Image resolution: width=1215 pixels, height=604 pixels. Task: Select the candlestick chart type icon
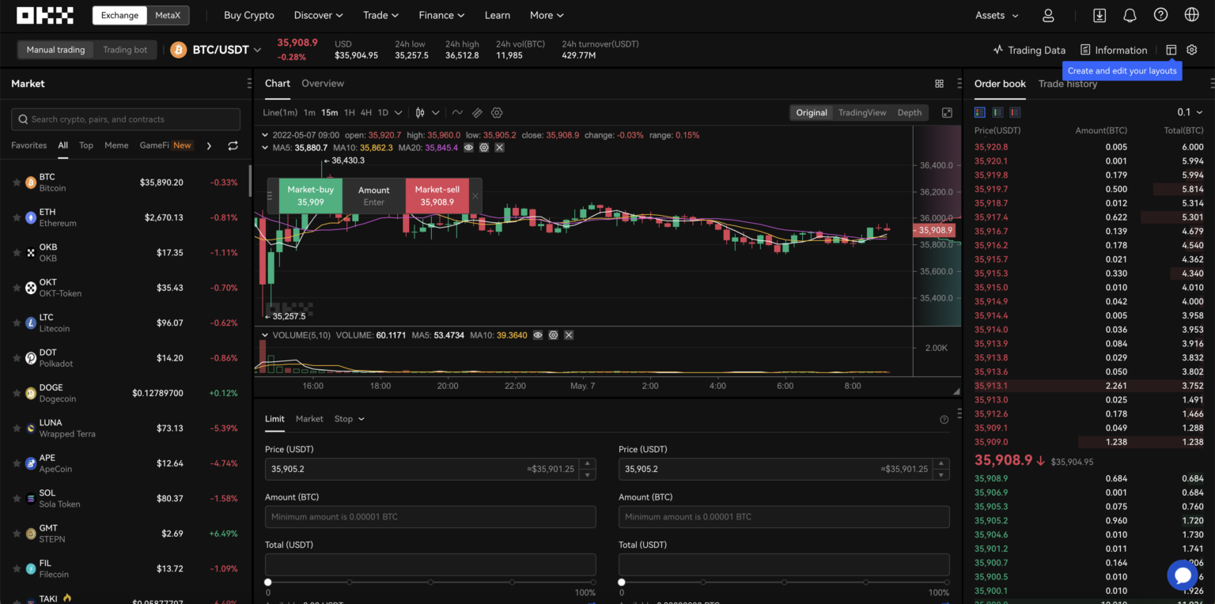click(420, 113)
